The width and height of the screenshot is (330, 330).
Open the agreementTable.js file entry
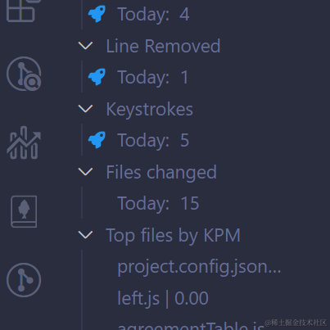[x=191, y=326]
